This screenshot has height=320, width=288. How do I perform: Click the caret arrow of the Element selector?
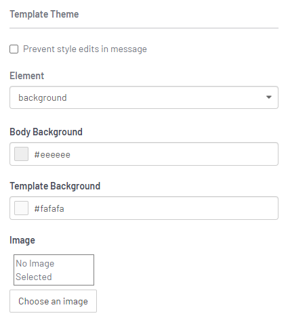(268, 97)
